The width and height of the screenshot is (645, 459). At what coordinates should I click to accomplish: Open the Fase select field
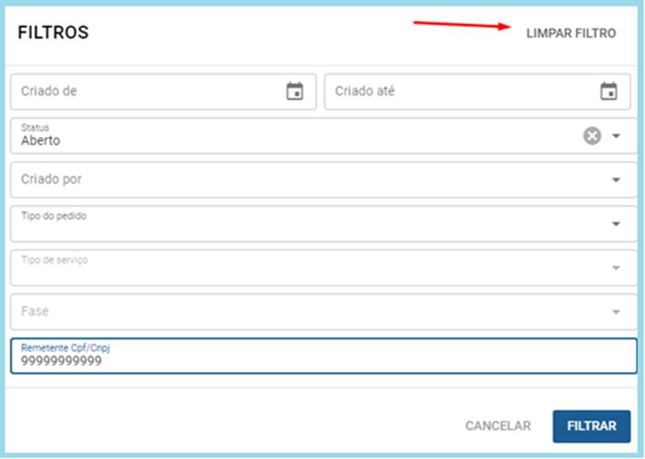(324, 312)
